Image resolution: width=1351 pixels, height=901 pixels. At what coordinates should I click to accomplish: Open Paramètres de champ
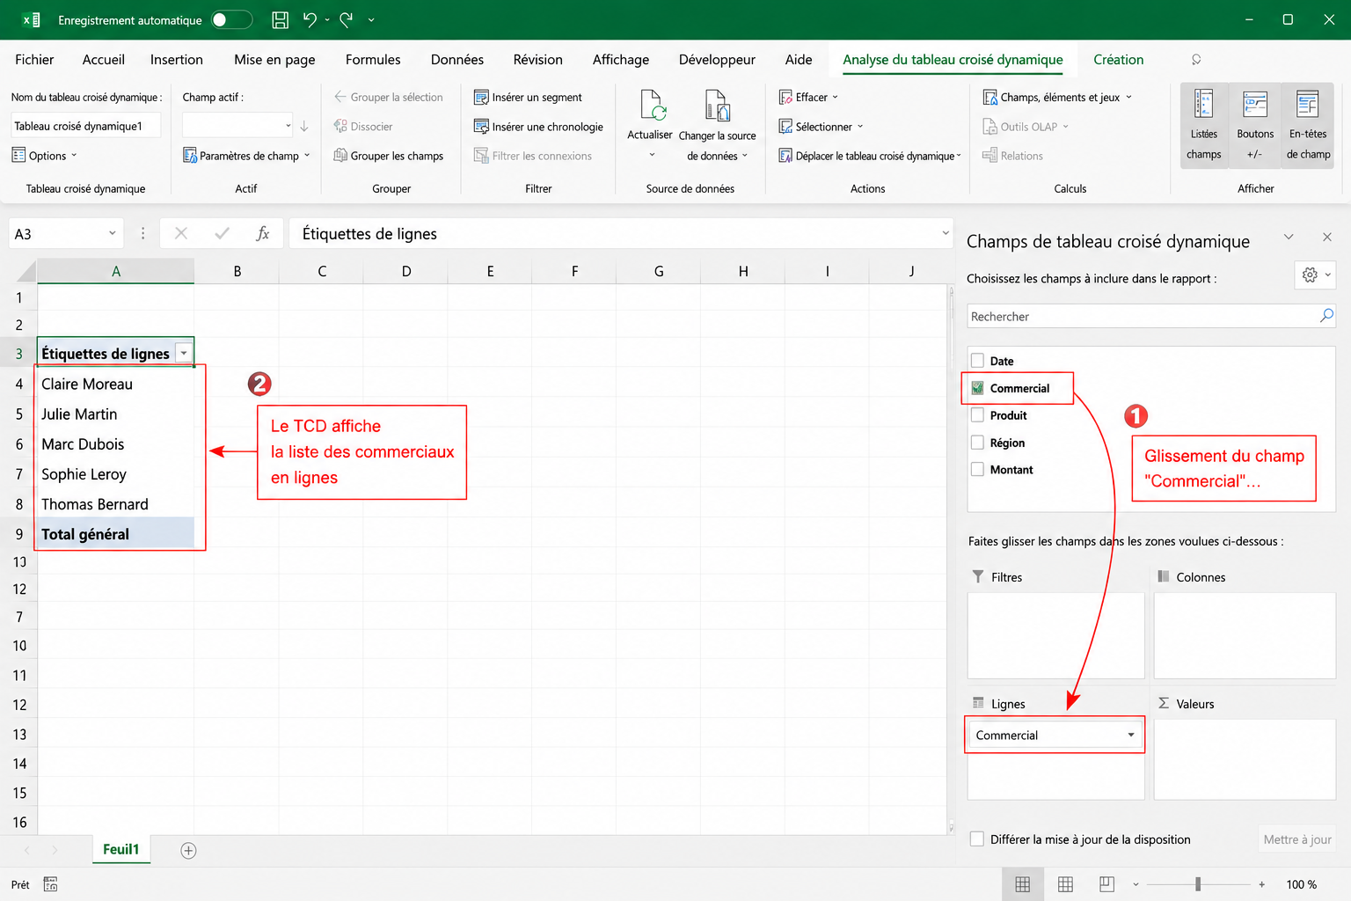pos(246,156)
